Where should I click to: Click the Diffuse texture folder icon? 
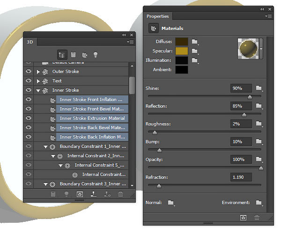click(x=195, y=42)
